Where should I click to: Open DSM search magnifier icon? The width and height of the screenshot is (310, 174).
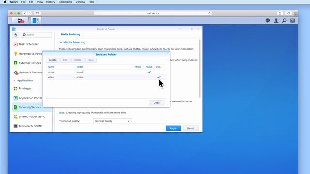tap(284, 20)
